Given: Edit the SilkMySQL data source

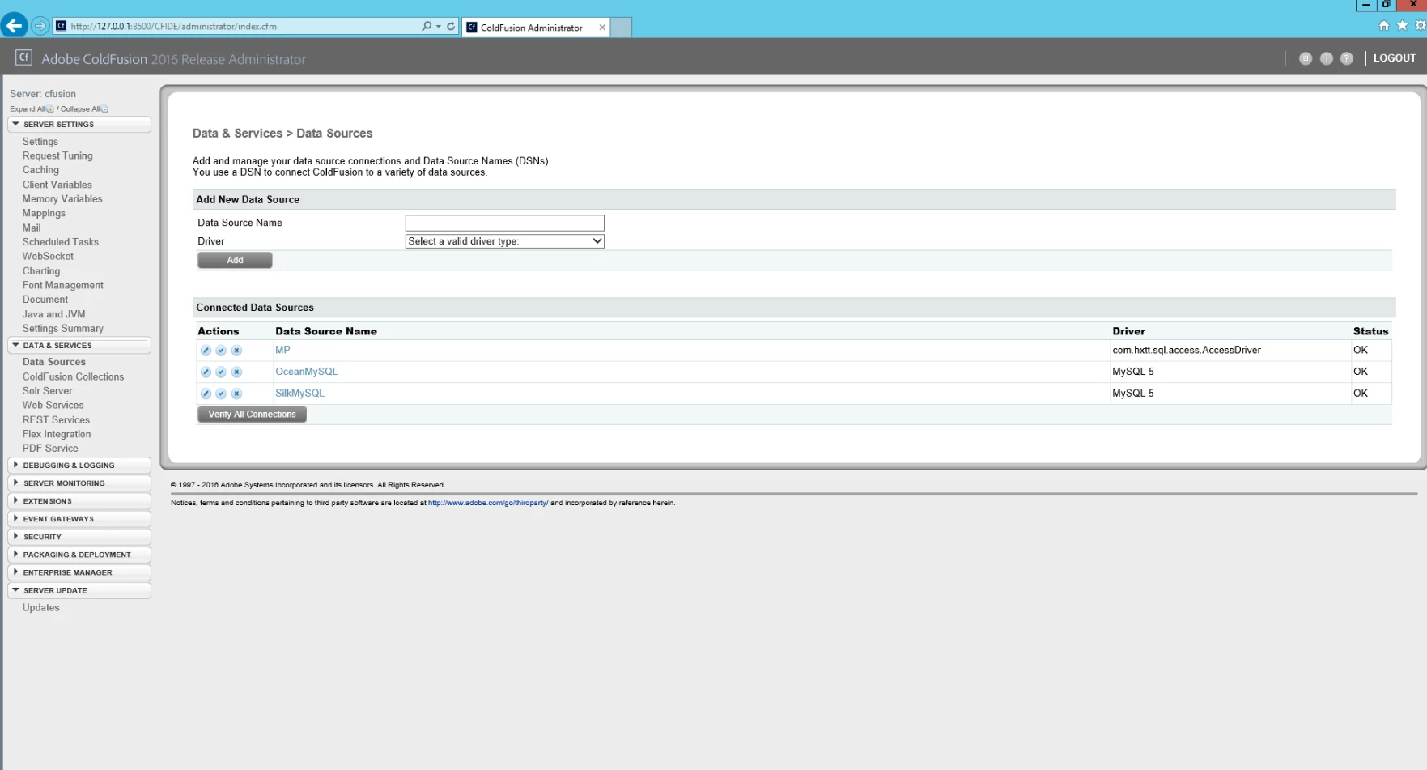Looking at the screenshot, I should click(206, 394).
